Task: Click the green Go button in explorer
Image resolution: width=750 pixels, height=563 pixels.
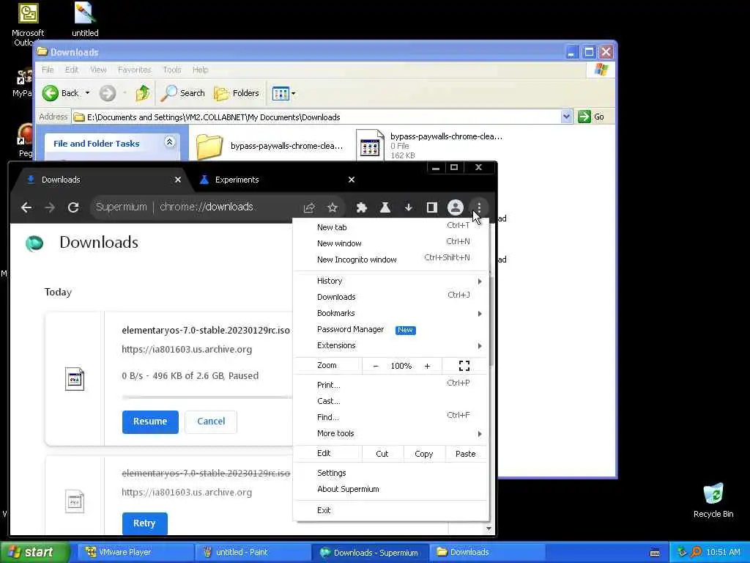Action: click(x=591, y=117)
